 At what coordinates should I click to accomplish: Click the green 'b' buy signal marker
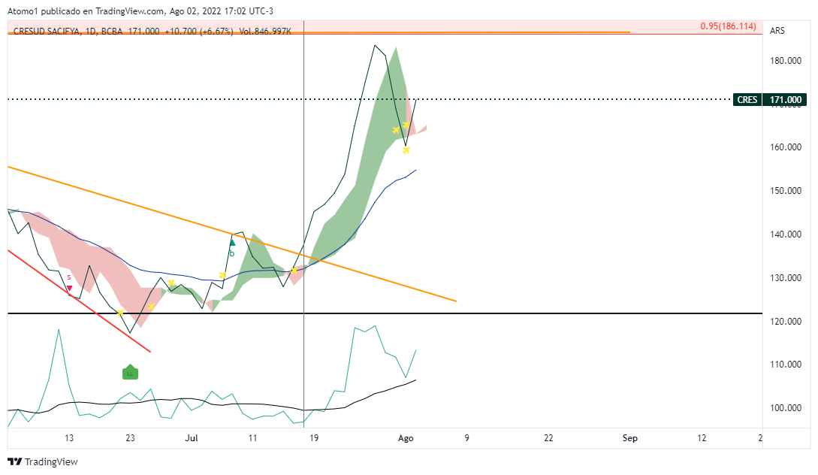232,248
